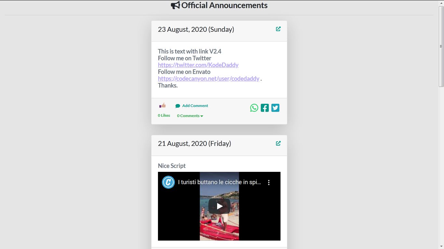Open the video's three-dot options menu
The width and height of the screenshot is (444, 249).
pos(269,182)
